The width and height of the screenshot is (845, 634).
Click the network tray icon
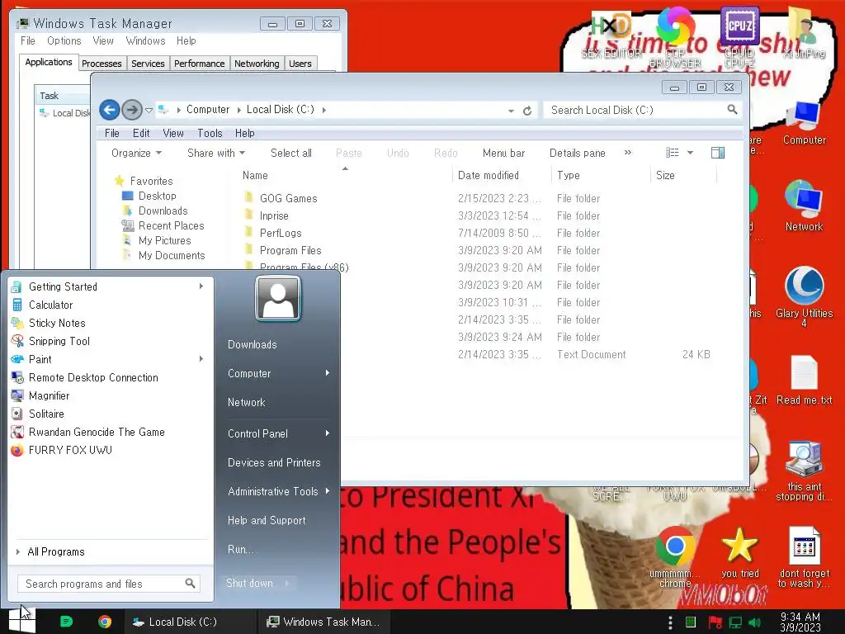click(735, 622)
